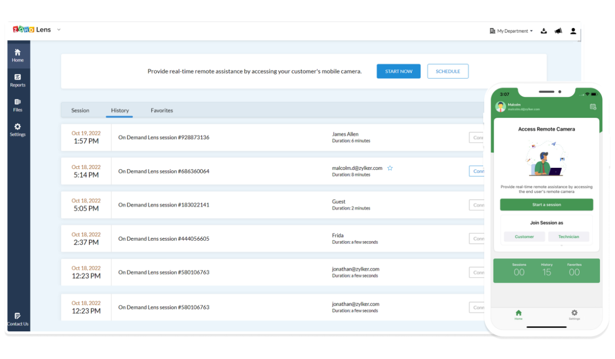Switch to the Favorites tab

[x=162, y=110]
